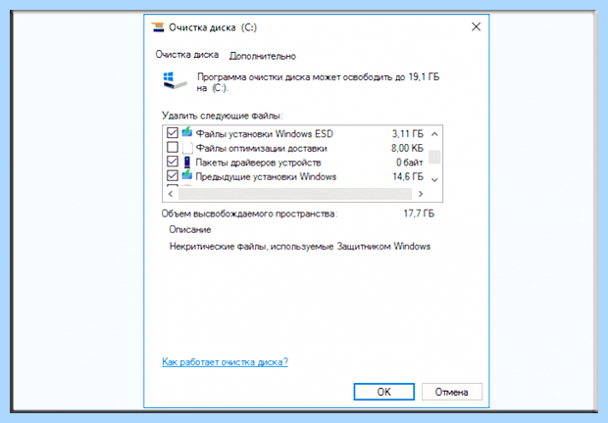
Task: Click the file list scroll down arrow
Action: (434, 179)
